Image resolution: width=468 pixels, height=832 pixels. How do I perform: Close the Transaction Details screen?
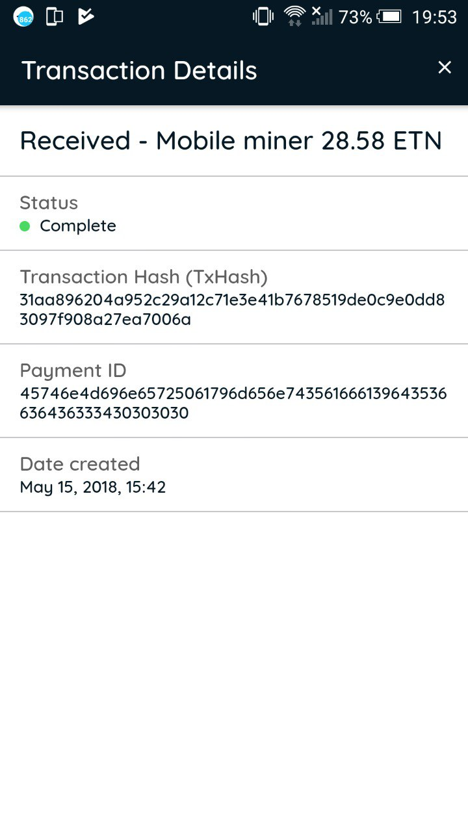click(x=445, y=68)
